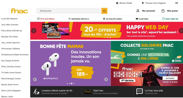Click into the Rechercher search field

69,11
